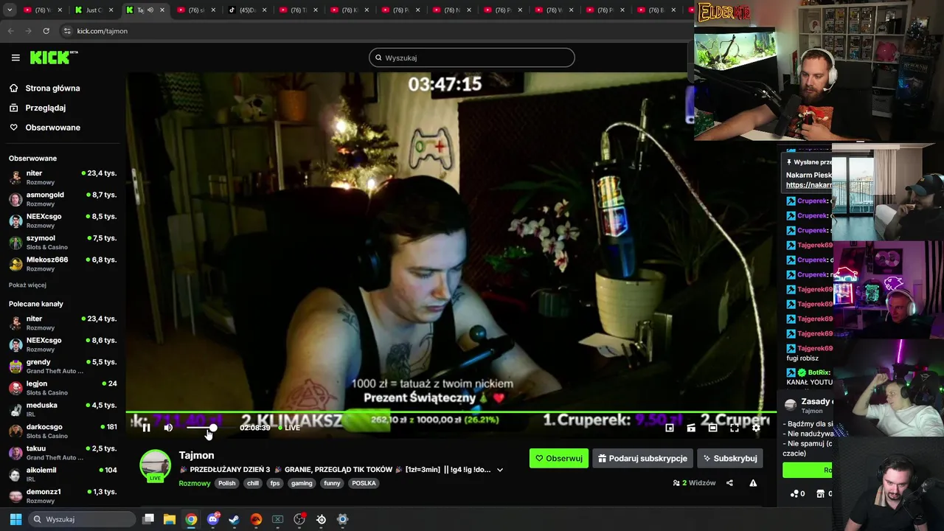
Task: Go to Strona główna
Action: click(45, 88)
